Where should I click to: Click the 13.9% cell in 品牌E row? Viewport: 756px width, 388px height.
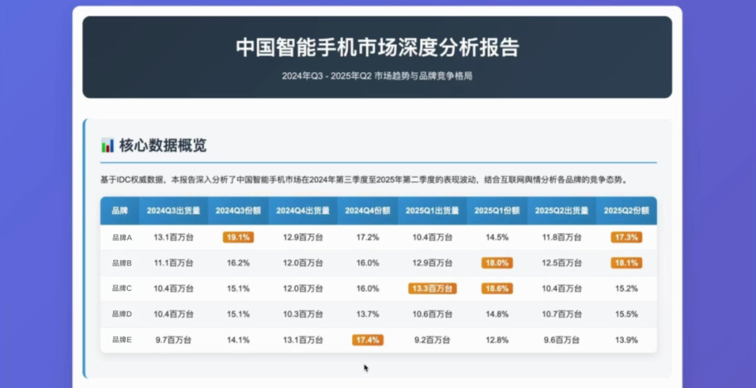point(626,339)
